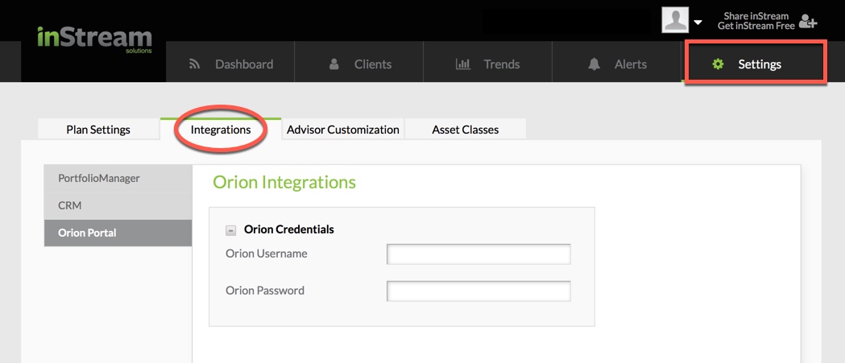
Task: Select PortfolioManager in the sidebar
Action: 118,178
